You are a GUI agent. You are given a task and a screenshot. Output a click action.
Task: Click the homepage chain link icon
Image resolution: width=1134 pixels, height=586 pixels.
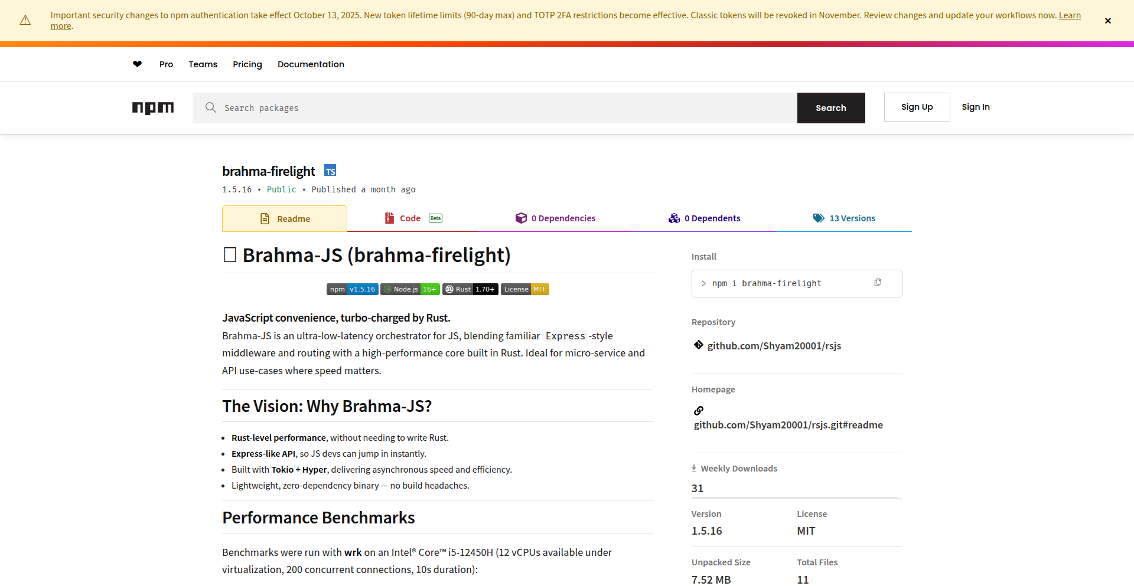click(x=699, y=411)
